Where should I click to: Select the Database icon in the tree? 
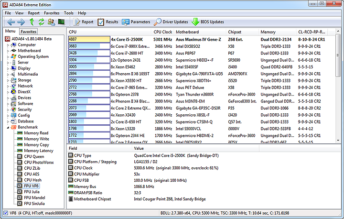[13, 121]
